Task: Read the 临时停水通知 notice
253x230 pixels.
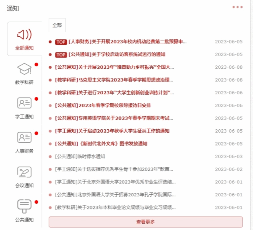Action: [x=80, y=156]
